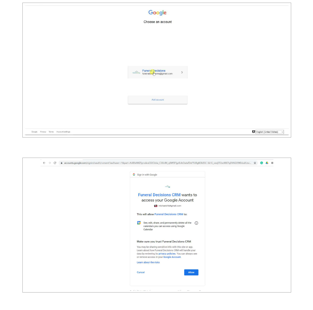313x310 pixels.
Task: Select the Funeral Decisions account
Action: [x=158, y=72]
